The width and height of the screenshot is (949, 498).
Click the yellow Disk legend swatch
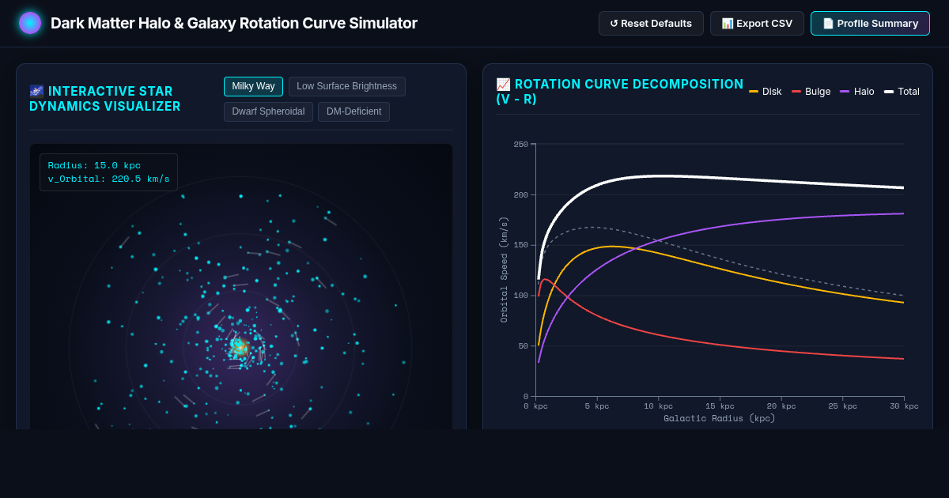(x=754, y=92)
